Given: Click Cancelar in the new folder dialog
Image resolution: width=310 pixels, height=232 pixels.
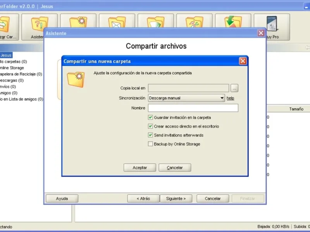Looking at the screenshot, I should click(x=175, y=167).
